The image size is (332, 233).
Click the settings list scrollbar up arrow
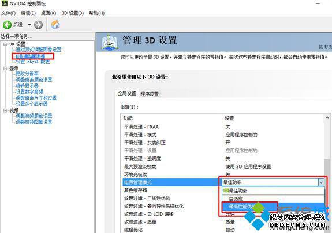click(327, 117)
